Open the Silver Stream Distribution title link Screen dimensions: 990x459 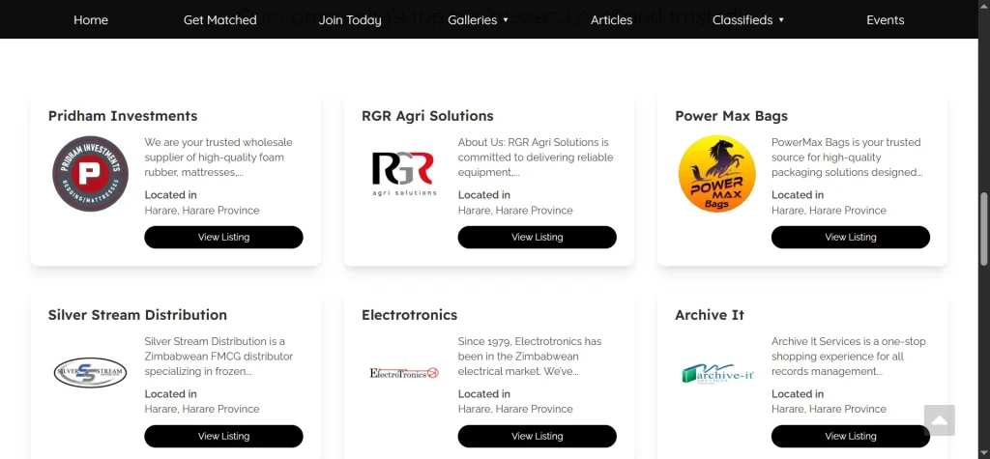[x=137, y=315]
